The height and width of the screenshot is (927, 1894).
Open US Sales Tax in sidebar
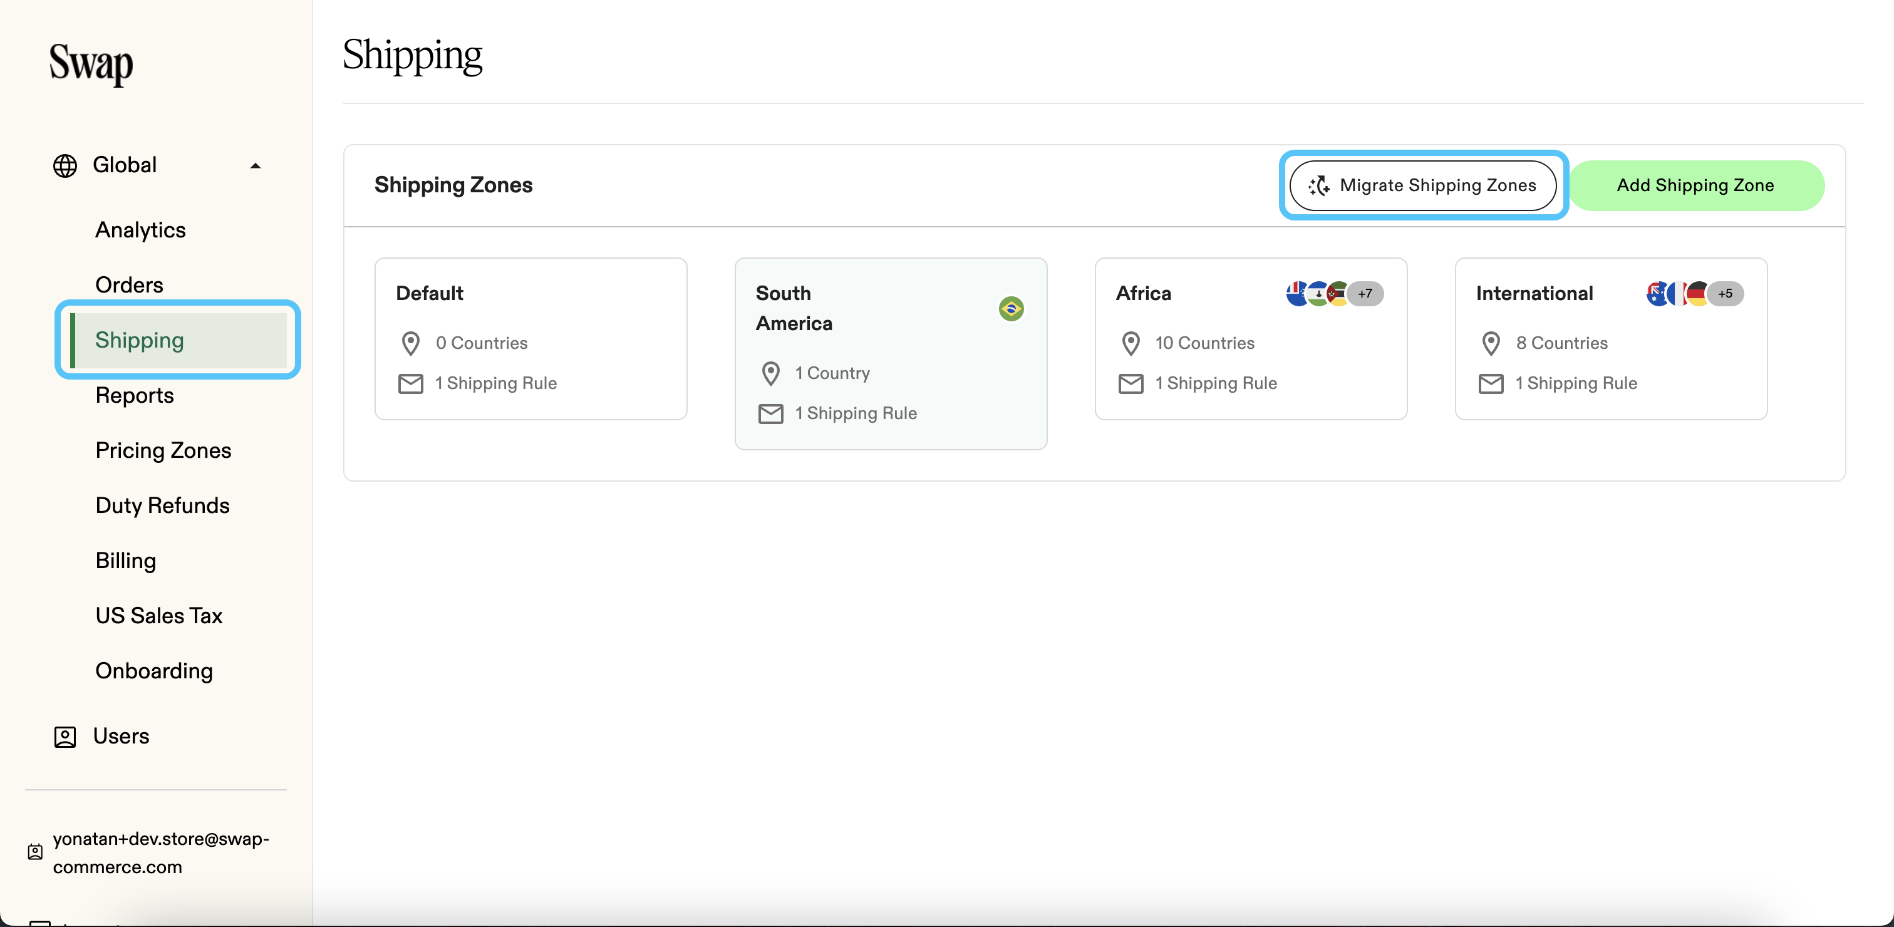click(x=158, y=615)
